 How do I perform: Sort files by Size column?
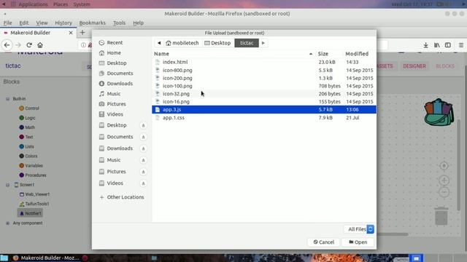(323, 54)
